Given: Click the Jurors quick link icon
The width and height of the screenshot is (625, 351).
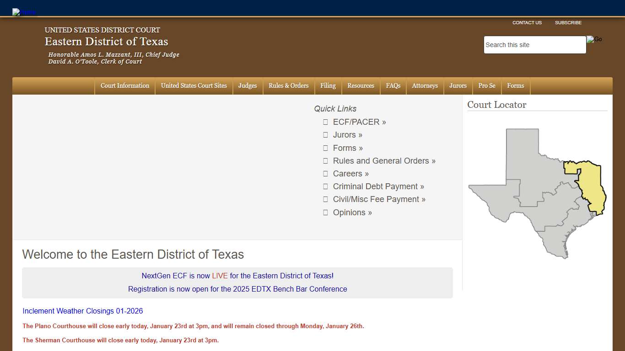Looking at the screenshot, I should tap(325, 135).
